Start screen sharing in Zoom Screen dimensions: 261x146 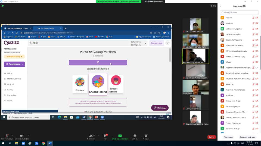click(120, 137)
